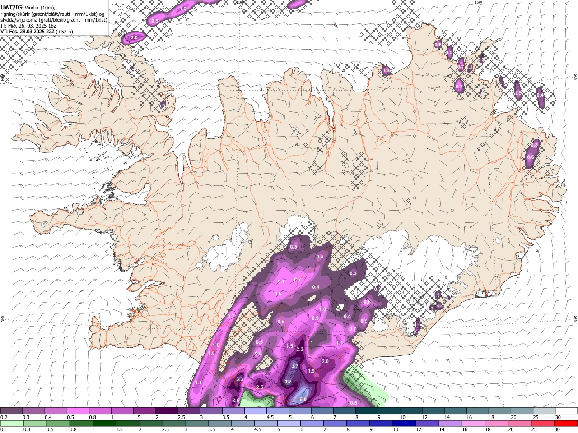Image resolution: width=578 pixels, height=433 pixels.
Task: Select the darkest purple 2–2.5 snow legend swatch
Action: 166,411
